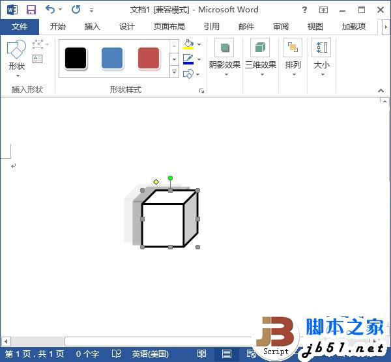The width and height of the screenshot is (391, 362).
Task: Click the vertical scrollbar up arrow
Action: 384,101
